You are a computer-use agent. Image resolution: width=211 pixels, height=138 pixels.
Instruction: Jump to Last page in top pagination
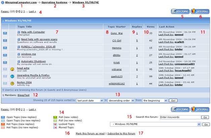[33, 11]
